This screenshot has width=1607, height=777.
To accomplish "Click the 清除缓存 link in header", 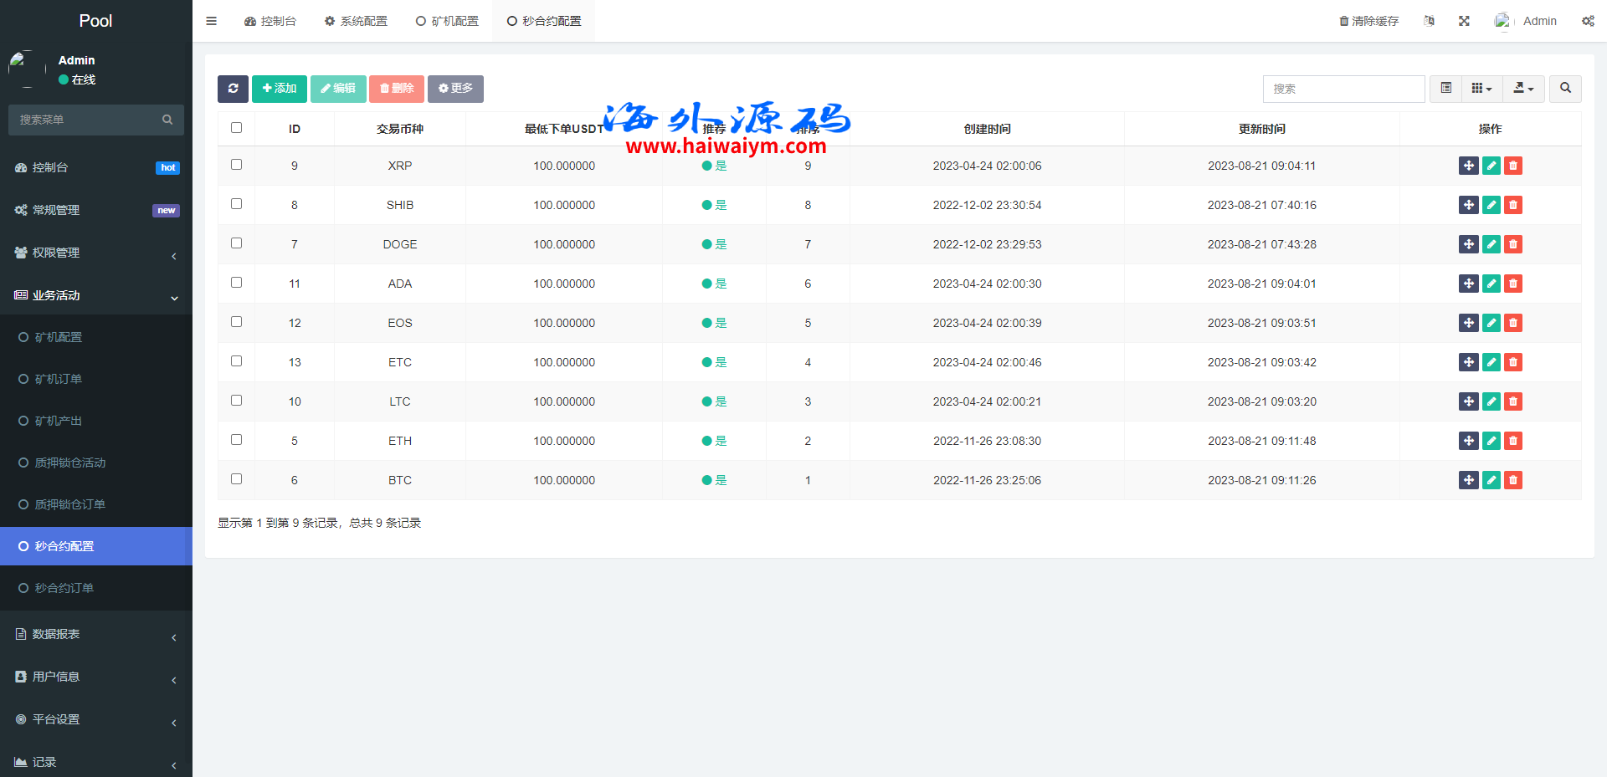I will 1368,21.
